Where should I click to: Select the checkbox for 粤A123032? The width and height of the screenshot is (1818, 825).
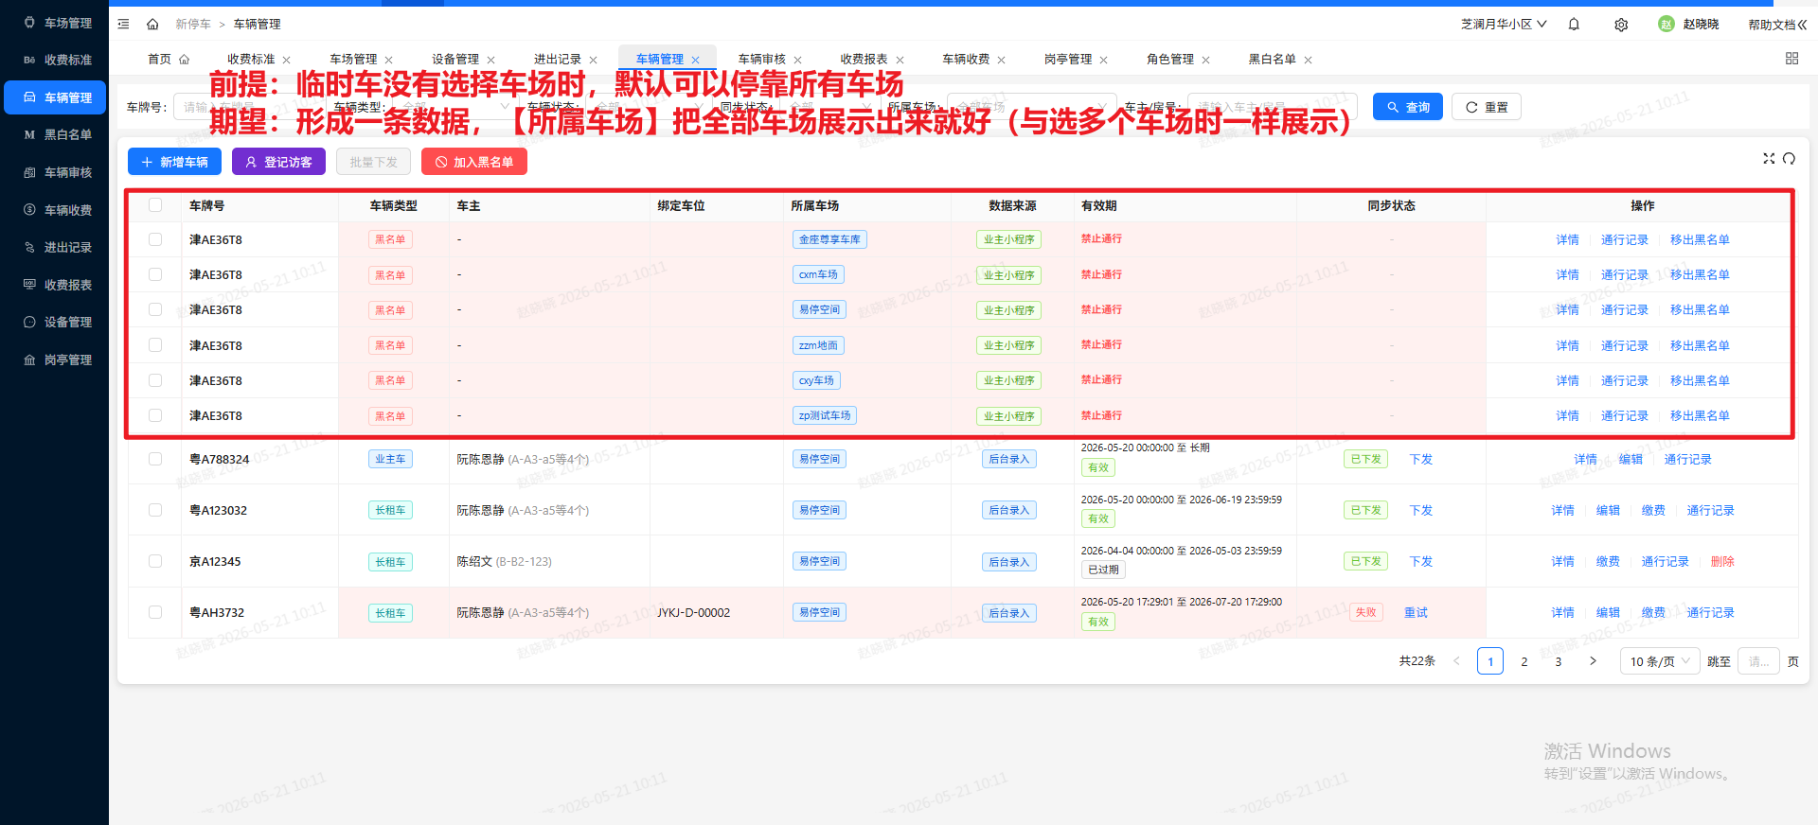pyautogui.click(x=155, y=510)
